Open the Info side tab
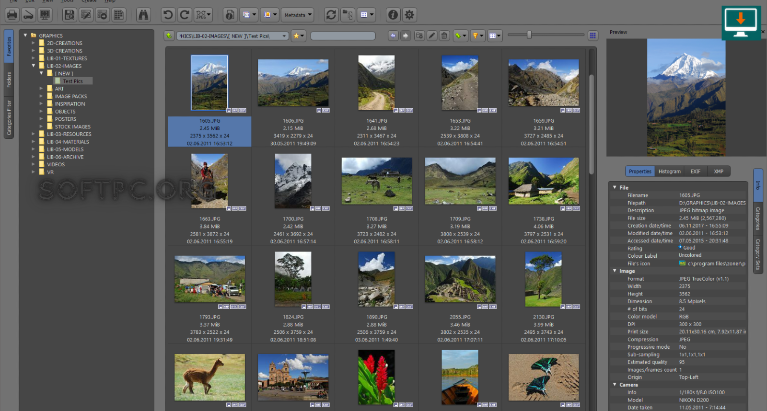Screen dimensions: 767x411 758,185
